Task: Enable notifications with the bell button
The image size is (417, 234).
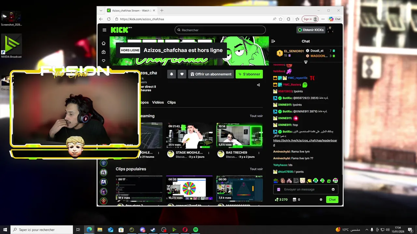Action: [172, 74]
